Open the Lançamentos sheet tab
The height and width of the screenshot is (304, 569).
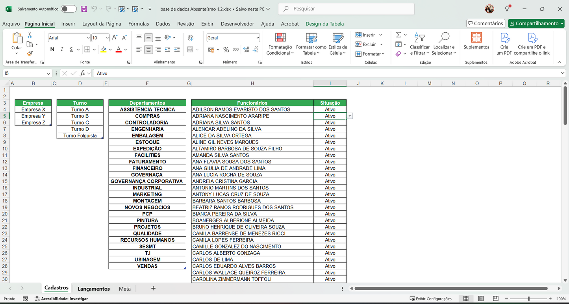pos(93,288)
